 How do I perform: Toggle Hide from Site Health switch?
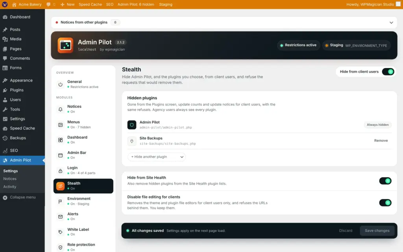pos(385,181)
